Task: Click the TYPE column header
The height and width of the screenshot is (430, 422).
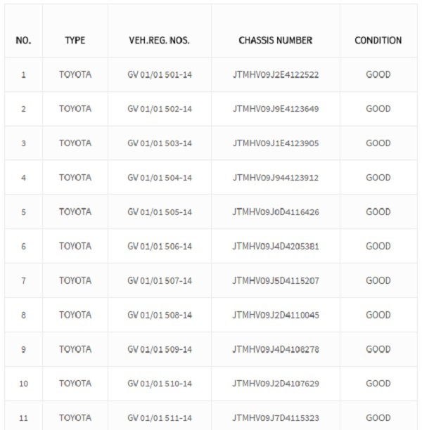Action: coord(75,40)
